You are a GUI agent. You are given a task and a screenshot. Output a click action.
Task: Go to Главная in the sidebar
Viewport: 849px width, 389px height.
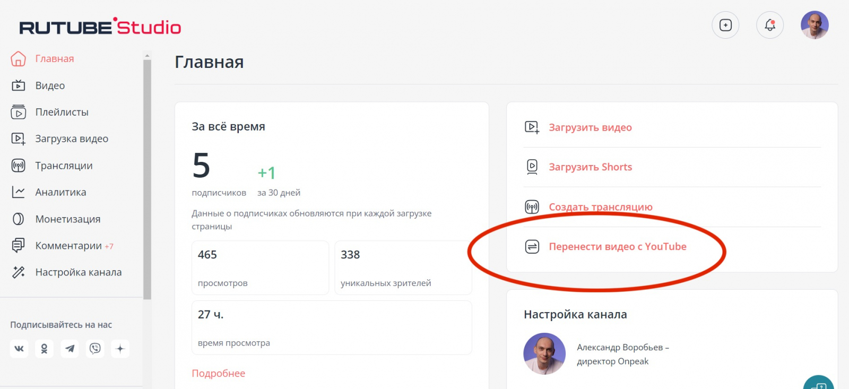pyautogui.click(x=55, y=58)
